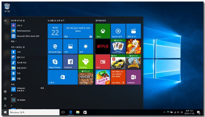Image resolution: width=205 pixels, height=117 pixels.
Task: Open the 스토어 store tile
Action: [x=63, y=77]
